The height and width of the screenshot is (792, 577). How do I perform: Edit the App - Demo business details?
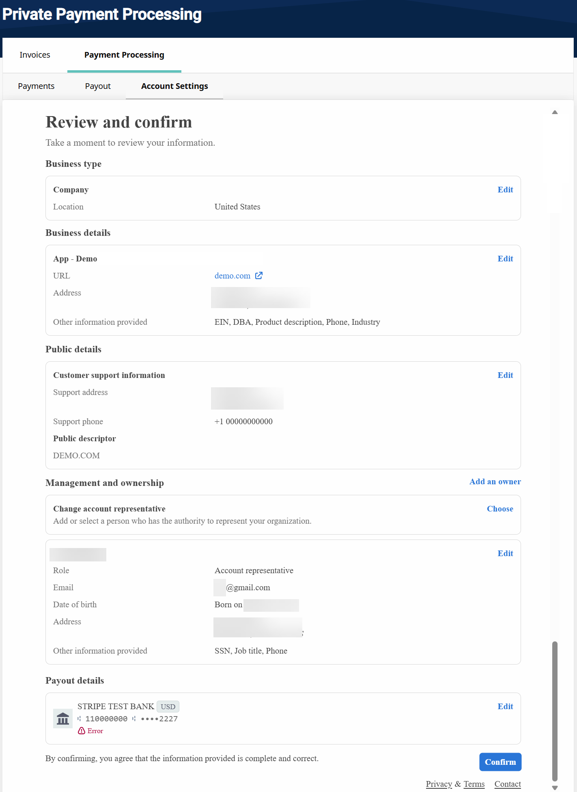coord(505,259)
